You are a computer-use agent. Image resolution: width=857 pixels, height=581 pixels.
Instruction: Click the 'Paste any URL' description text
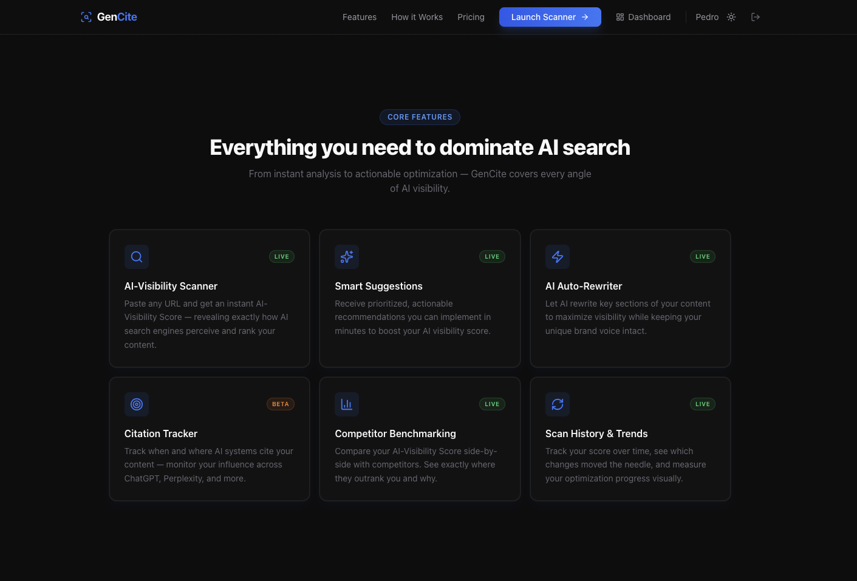tap(207, 324)
